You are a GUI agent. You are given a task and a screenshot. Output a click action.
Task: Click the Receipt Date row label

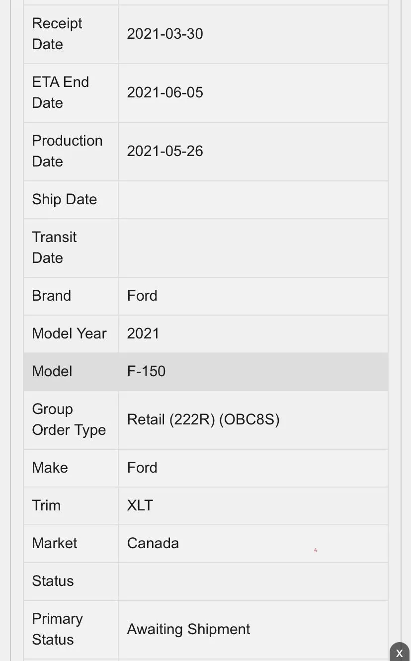point(57,34)
